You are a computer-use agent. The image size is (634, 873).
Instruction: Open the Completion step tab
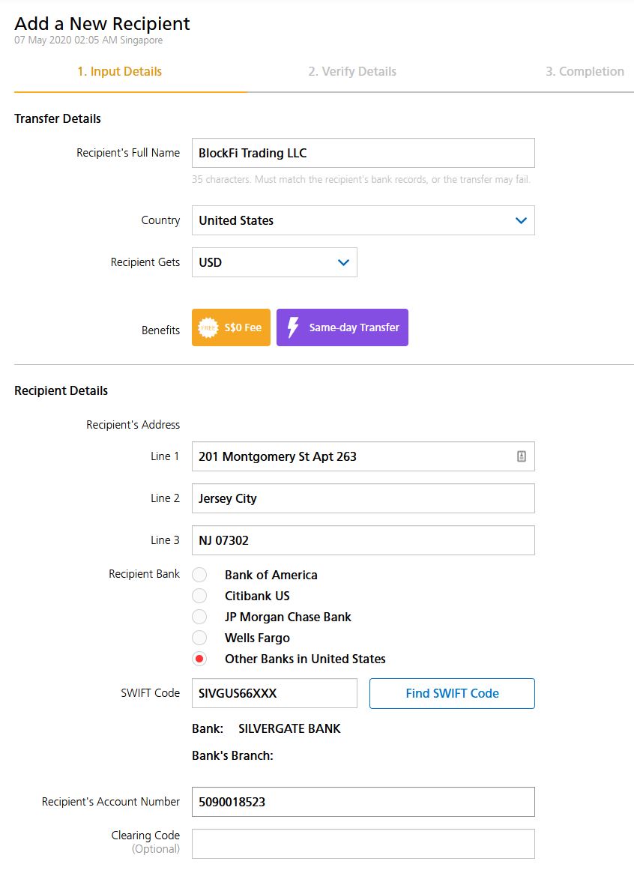pyautogui.click(x=585, y=71)
